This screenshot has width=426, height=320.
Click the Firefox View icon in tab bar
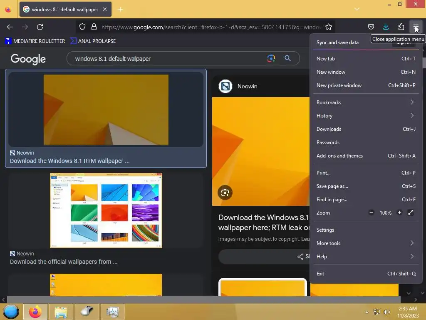[8, 10]
